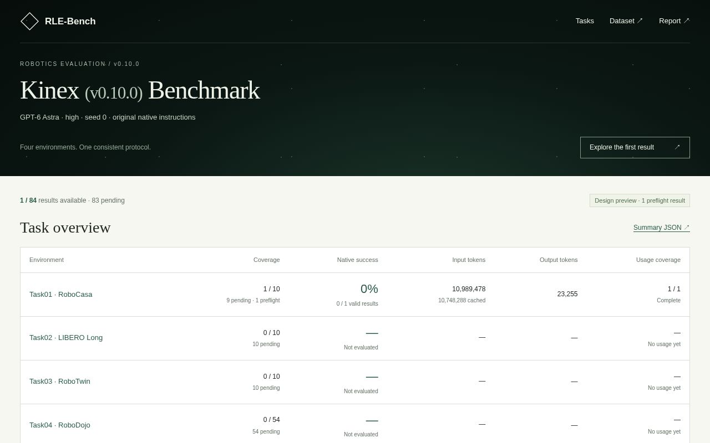
Task: Open the Report nav link
Action: (674, 21)
